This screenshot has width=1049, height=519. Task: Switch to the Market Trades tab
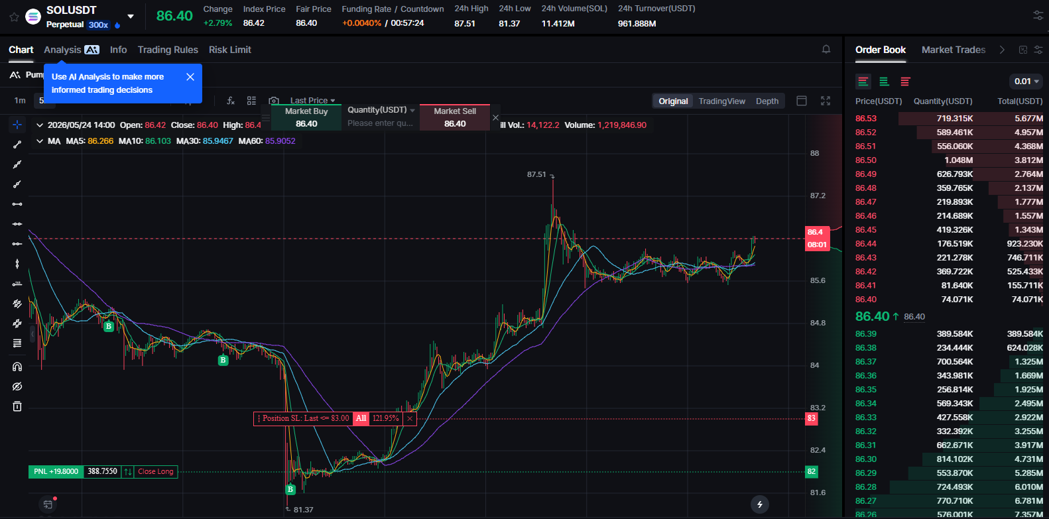pos(954,50)
